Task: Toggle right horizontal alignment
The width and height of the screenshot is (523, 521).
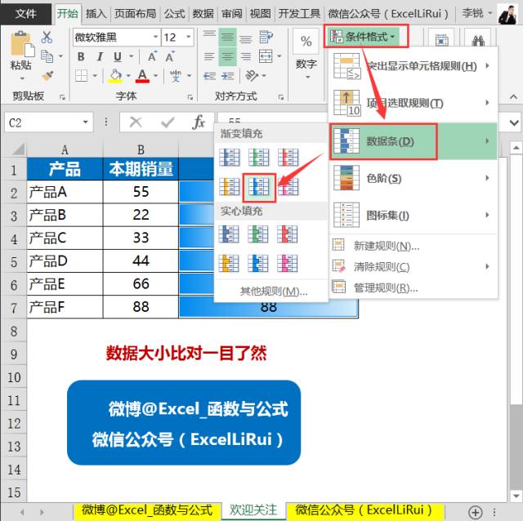Action: coord(246,56)
